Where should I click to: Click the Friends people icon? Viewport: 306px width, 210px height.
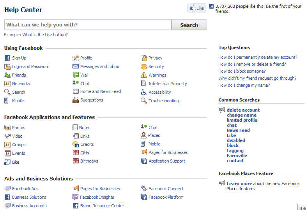(7, 75)
